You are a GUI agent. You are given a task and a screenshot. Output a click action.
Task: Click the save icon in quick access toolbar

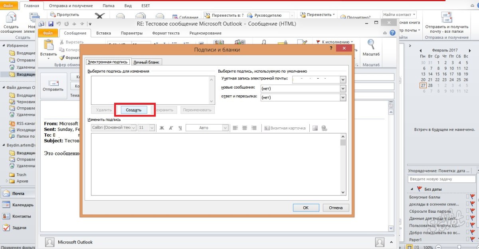pos(51,24)
